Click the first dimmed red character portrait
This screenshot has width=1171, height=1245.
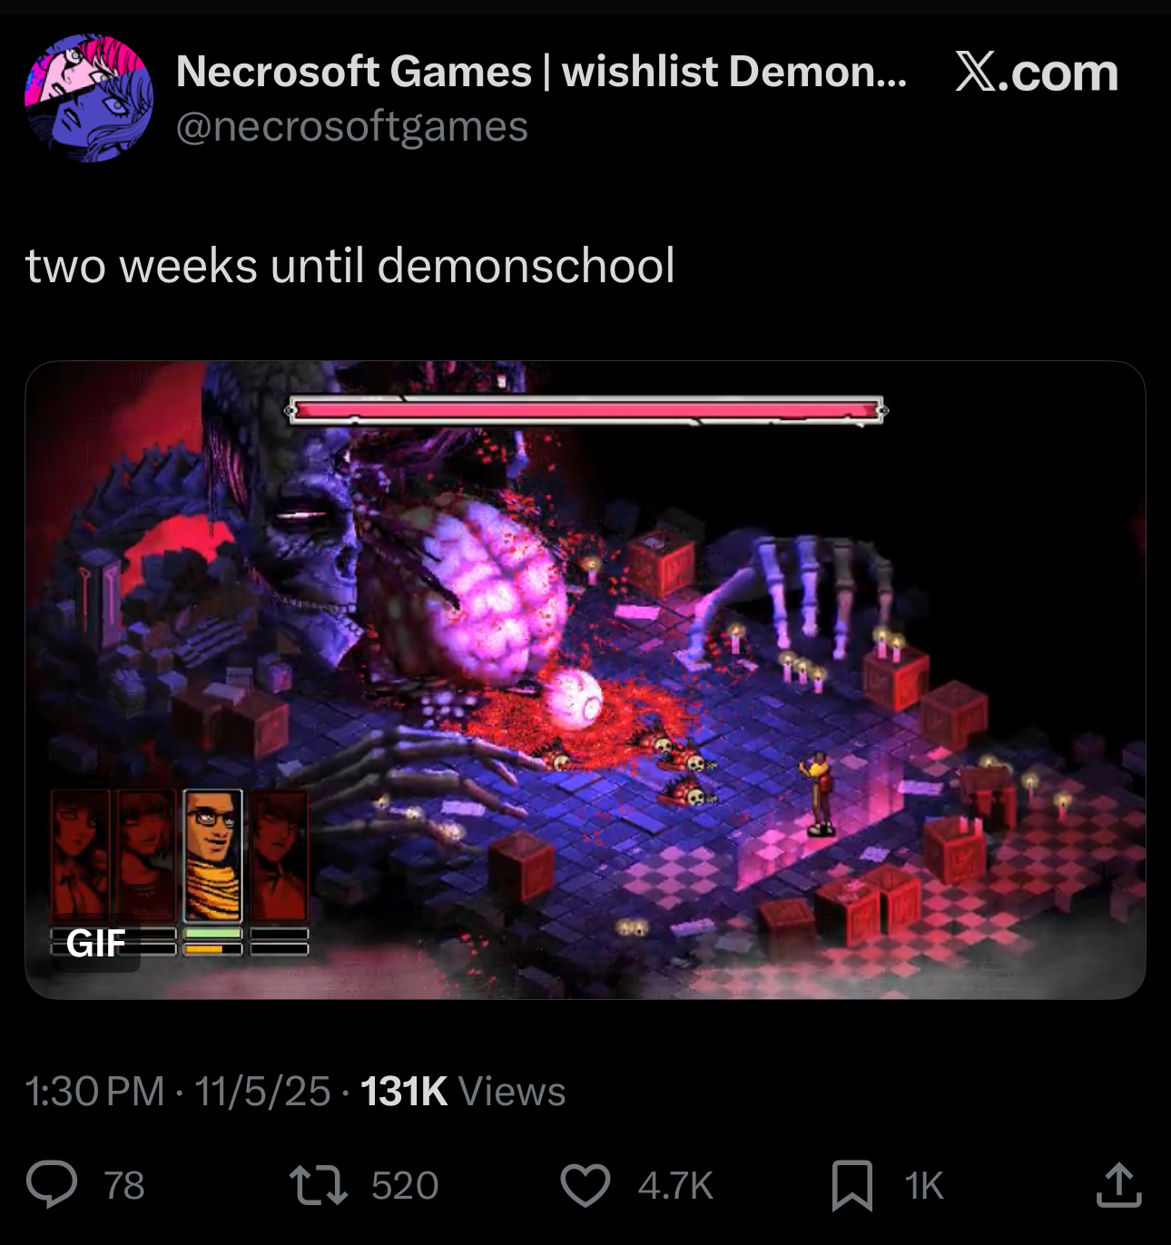[x=80, y=856]
